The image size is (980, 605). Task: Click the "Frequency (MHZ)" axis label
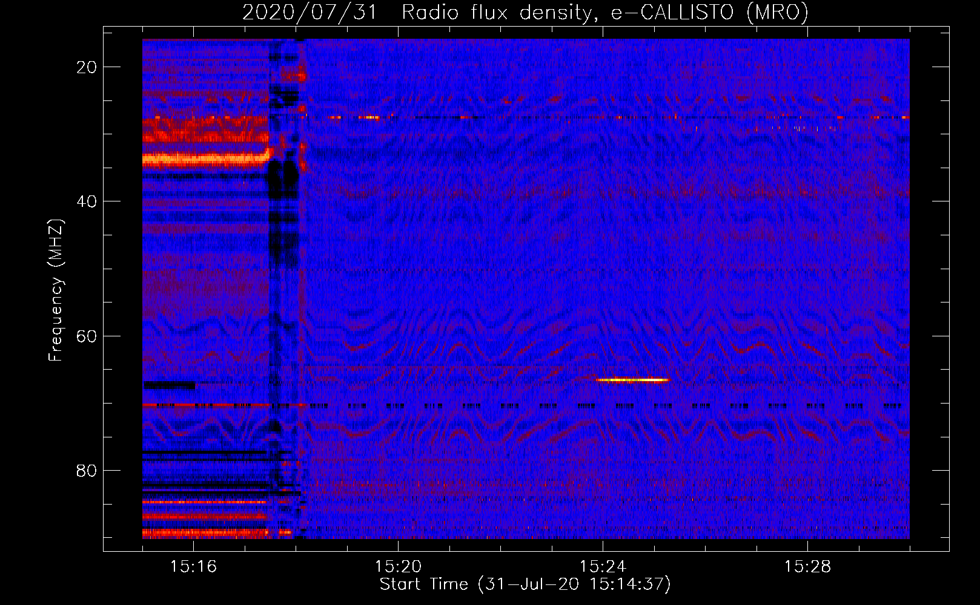[56, 290]
